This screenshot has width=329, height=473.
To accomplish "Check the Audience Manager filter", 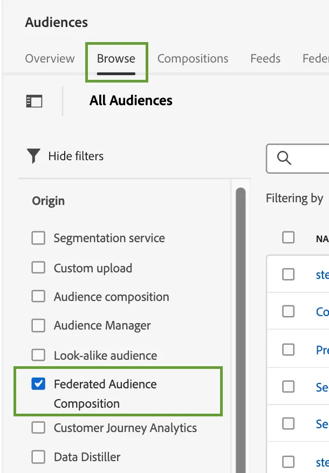I will coord(38,325).
